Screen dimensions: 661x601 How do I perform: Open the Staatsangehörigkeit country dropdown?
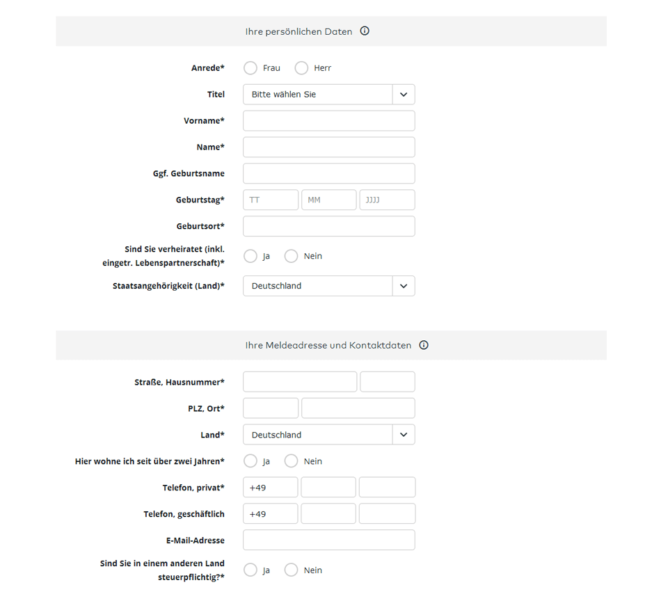[x=329, y=286]
